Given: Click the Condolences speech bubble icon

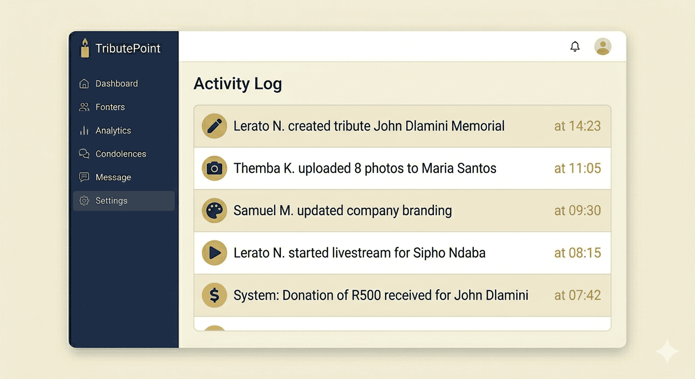Looking at the screenshot, I should coord(84,153).
